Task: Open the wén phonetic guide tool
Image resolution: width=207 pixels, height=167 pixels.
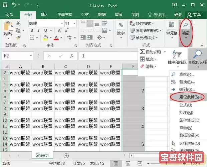Action: point(70,38)
